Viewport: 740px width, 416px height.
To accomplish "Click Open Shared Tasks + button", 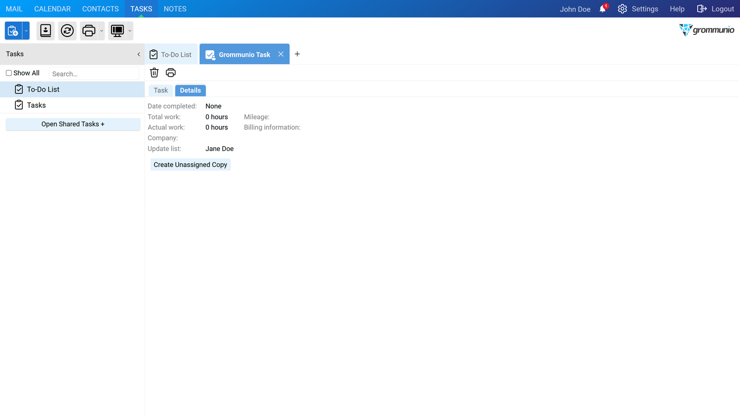I will coord(73,124).
